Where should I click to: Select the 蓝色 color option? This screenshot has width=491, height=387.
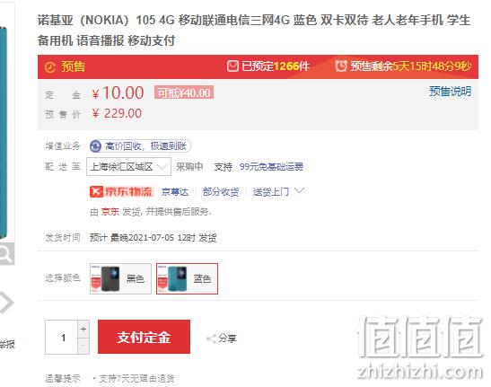click(187, 278)
